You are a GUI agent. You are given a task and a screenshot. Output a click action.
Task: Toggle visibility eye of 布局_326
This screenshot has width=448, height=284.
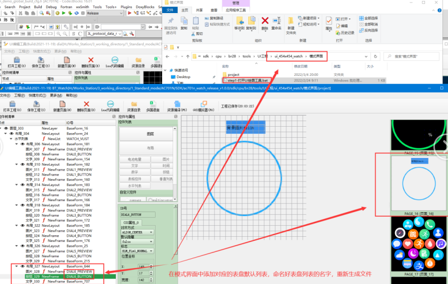(x=22, y=246)
